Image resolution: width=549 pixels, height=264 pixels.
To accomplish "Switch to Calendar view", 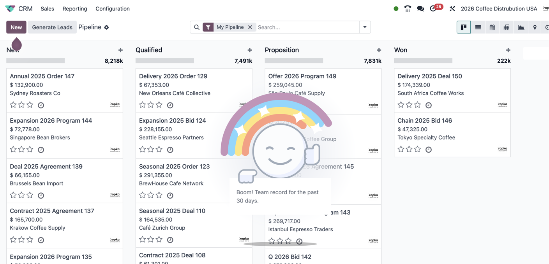I will pos(493,27).
